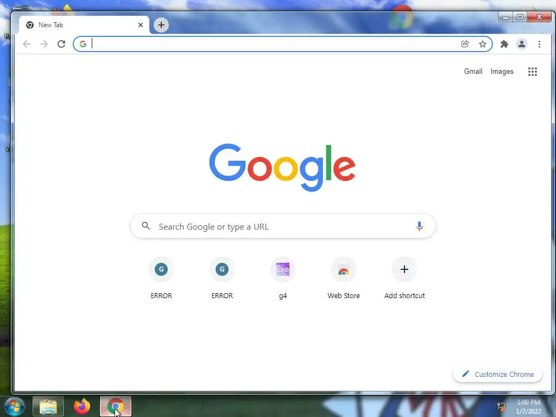Click the Google G icon in address bar
This screenshot has height=417, width=556.
83,44
